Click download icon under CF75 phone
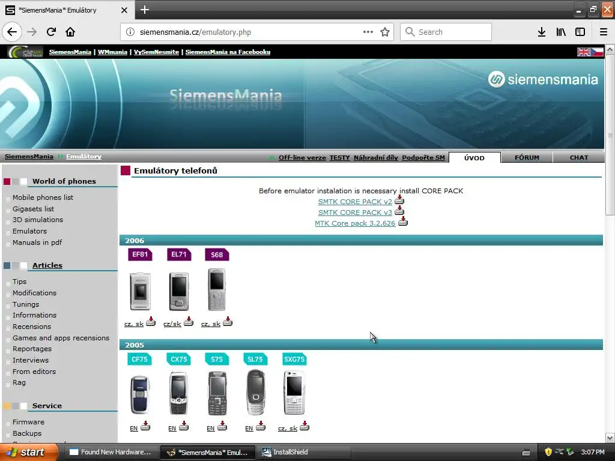This screenshot has width=615, height=461. click(145, 426)
